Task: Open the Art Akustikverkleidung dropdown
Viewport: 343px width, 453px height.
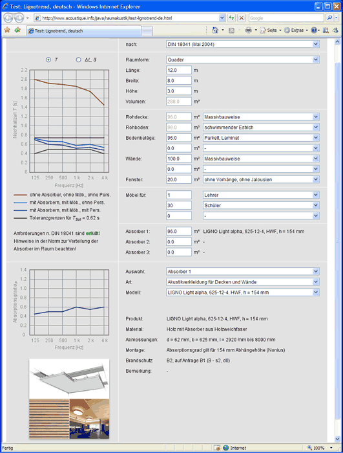Action: tap(243, 282)
